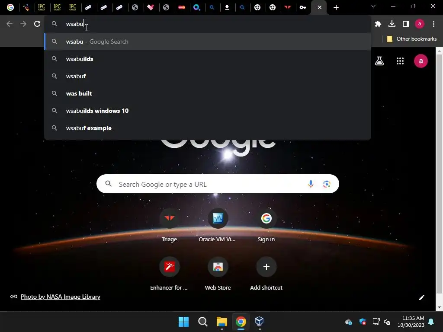Select suggestion wsabu - Google Search
The height and width of the screenshot is (332, 443).
point(207,41)
